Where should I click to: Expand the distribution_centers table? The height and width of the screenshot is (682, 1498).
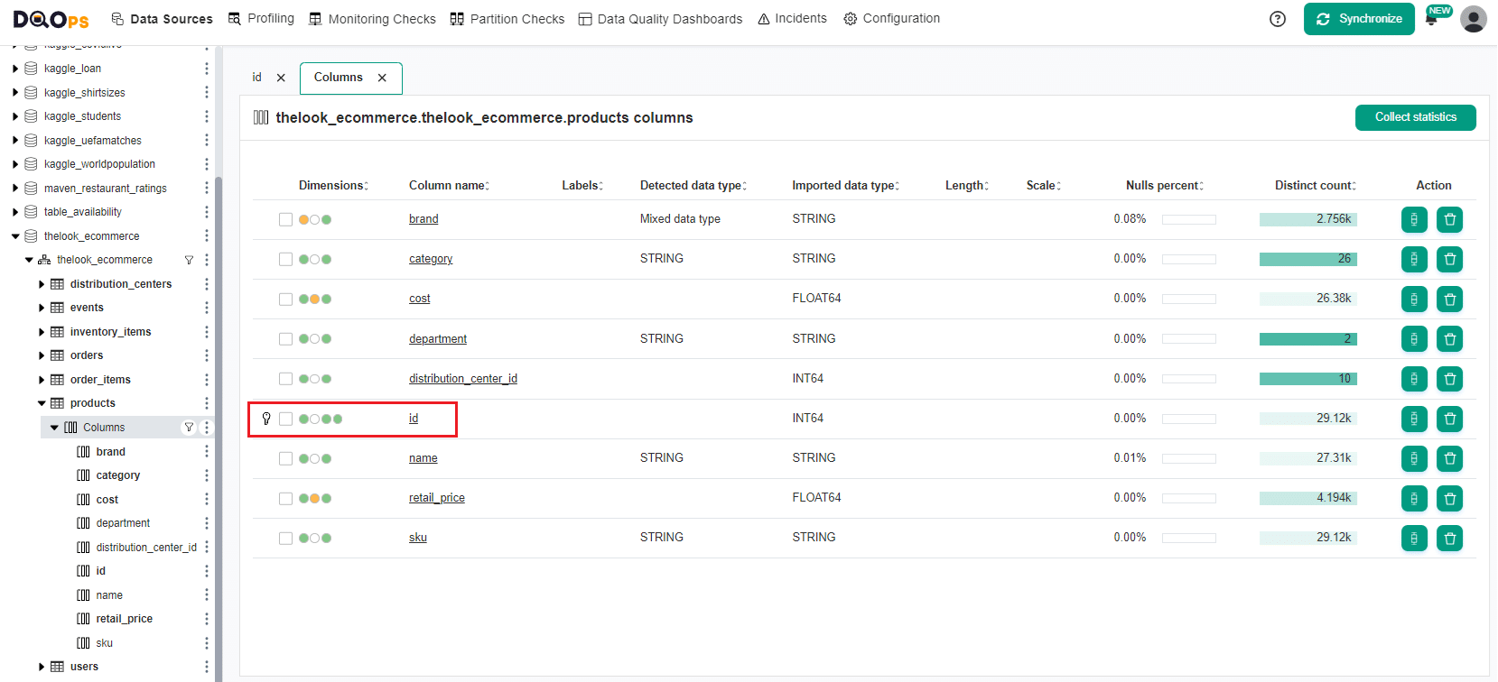(42, 284)
